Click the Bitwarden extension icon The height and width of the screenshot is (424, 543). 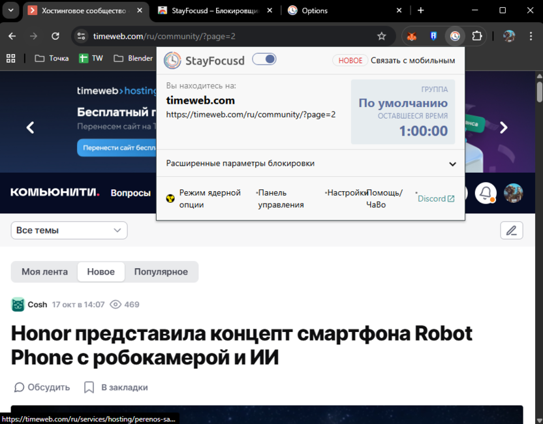(433, 36)
